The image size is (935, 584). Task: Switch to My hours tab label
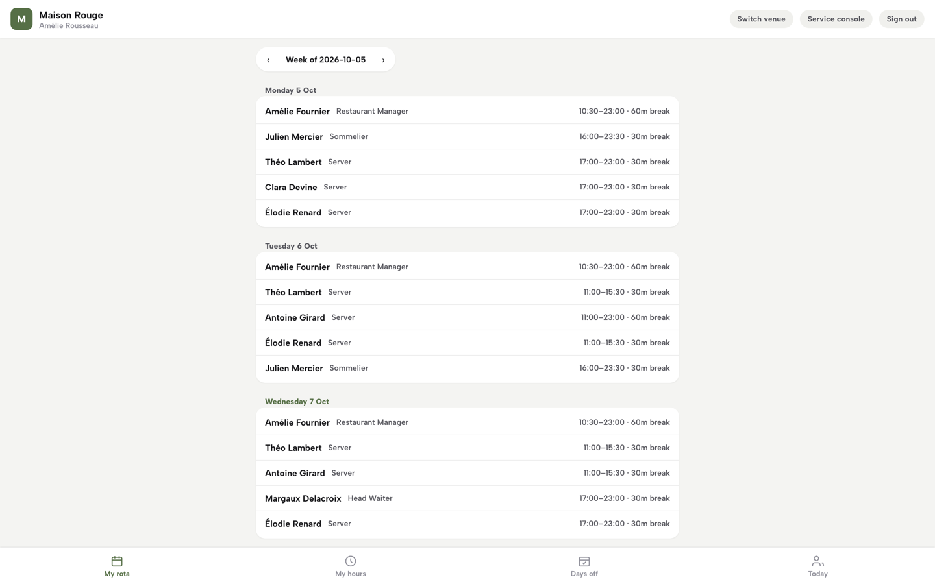[351, 574]
